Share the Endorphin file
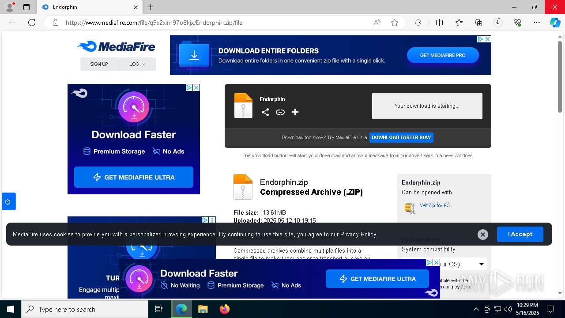Screen dimensions: 565x318 coord(265,112)
